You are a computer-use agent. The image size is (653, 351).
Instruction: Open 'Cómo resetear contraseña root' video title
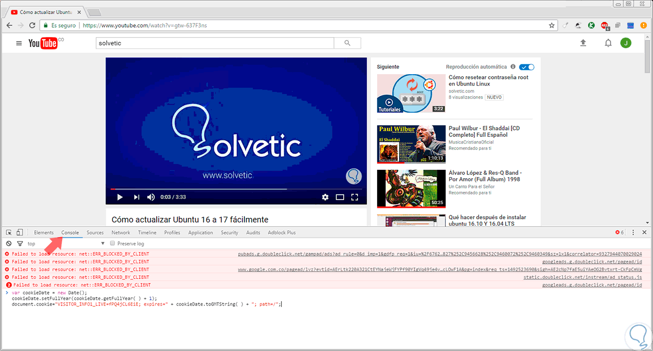(488, 80)
